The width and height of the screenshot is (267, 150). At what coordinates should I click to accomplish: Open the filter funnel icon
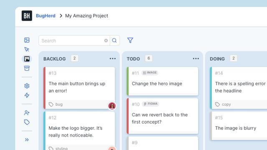pos(130,40)
